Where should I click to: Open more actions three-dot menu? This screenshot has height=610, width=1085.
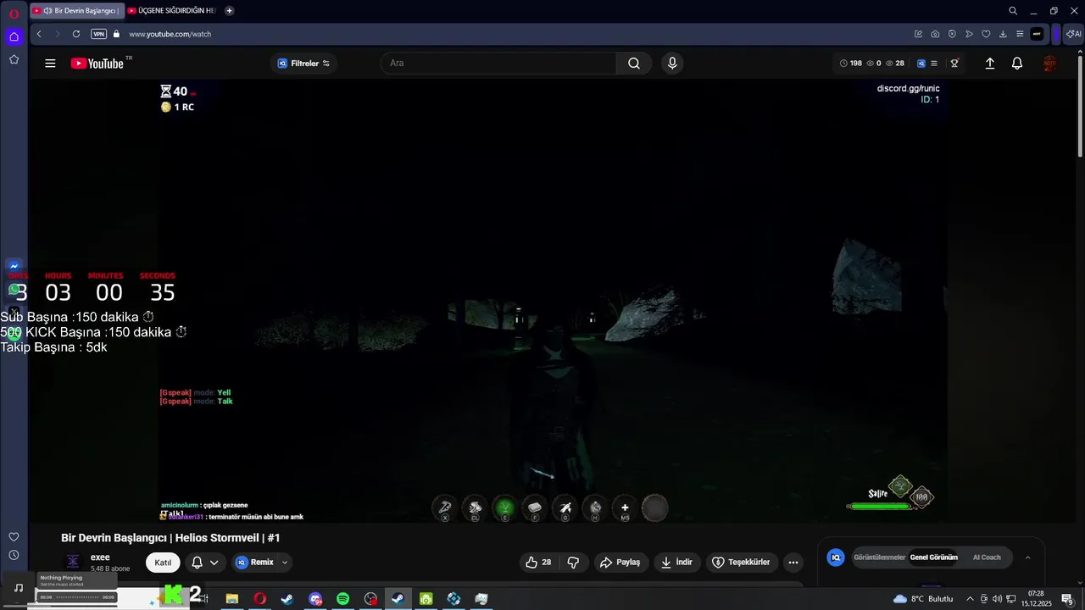coord(793,562)
